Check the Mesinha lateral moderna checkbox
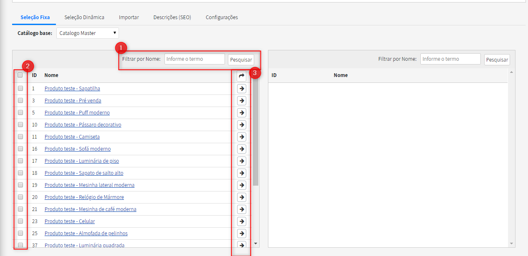This screenshot has width=528, height=256. click(20, 185)
